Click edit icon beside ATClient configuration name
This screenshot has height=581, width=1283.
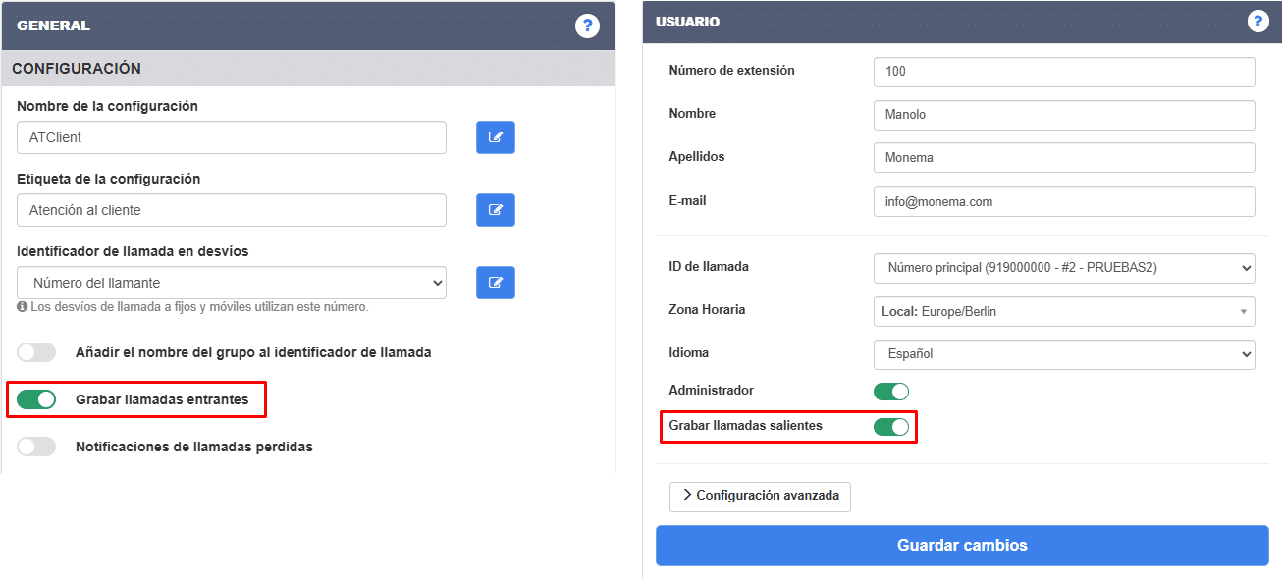point(496,137)
